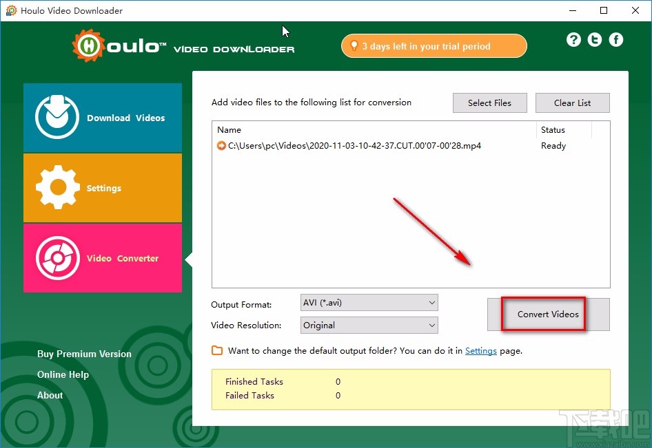
Task: Open the help question mark icon
Action: pyautogui.click(x=573, y=39)
